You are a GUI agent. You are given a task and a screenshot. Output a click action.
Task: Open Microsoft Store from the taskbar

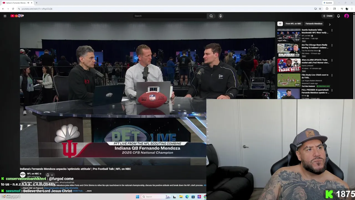coord(193,197)
